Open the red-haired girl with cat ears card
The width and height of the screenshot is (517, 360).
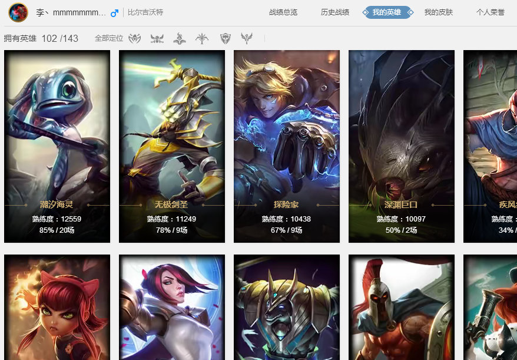(57, 307)
